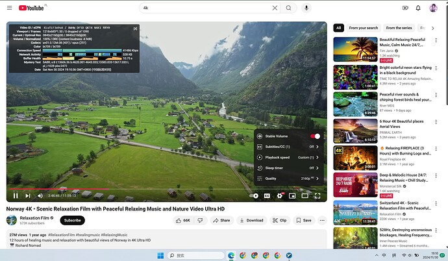Click the magnifier search button
Screen dimensions: 448x261
(288, 8)
